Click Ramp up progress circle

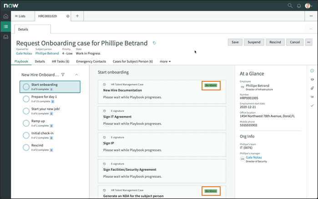(x=26, y=123)
